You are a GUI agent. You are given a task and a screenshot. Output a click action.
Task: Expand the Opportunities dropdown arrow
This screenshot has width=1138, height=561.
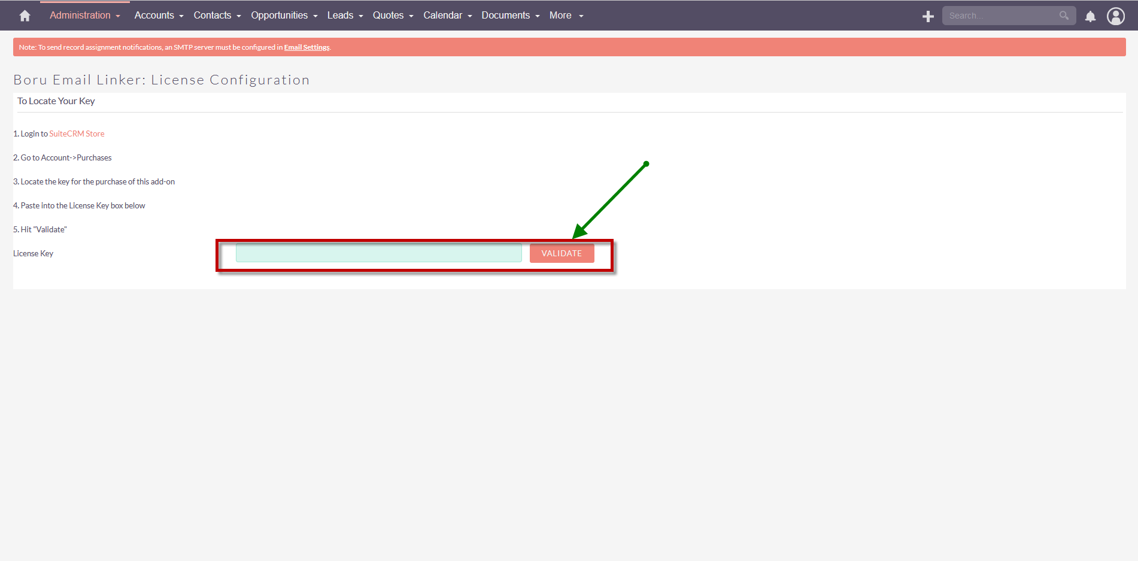tap(315, 16)
